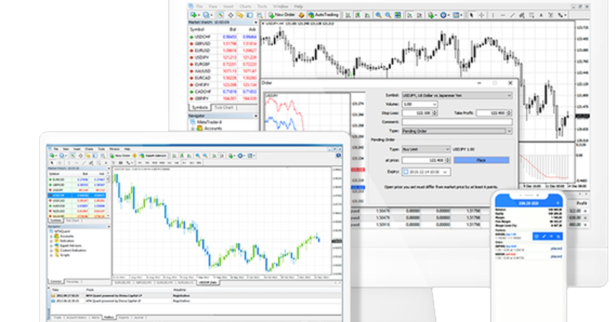
Task: Click zoom out magnifier on monitor toolbar
Action: (x=388, y=15)
